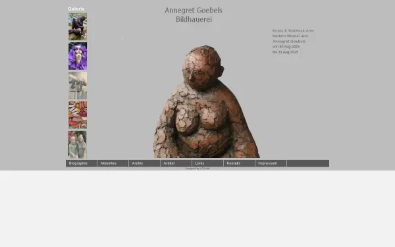Open the Aktuelles menu item
This screenshot has width=395, height=247.
[113, 163]
